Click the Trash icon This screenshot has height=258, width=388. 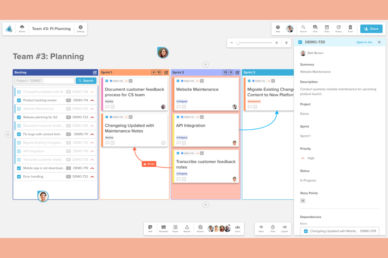click(x=350, y=28)
